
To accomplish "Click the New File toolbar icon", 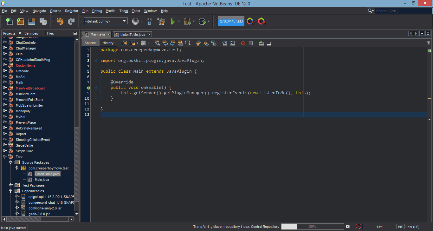I will [x=10, y=22].
